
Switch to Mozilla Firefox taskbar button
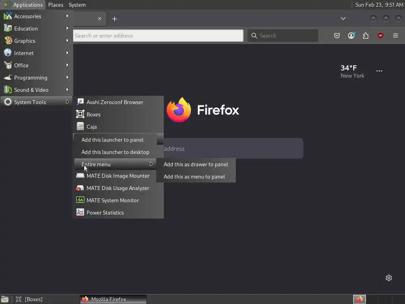(113, 299)
